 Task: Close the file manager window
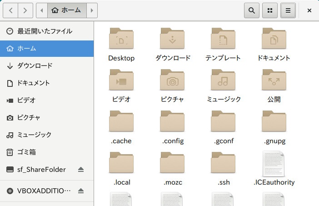click(309, 10)
